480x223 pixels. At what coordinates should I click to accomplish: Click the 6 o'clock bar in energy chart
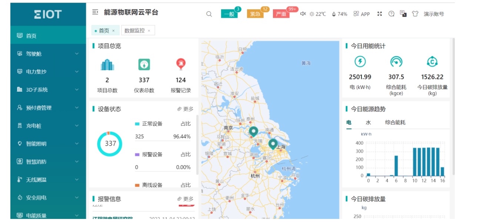pyautogui.click(x=396, y=166)
